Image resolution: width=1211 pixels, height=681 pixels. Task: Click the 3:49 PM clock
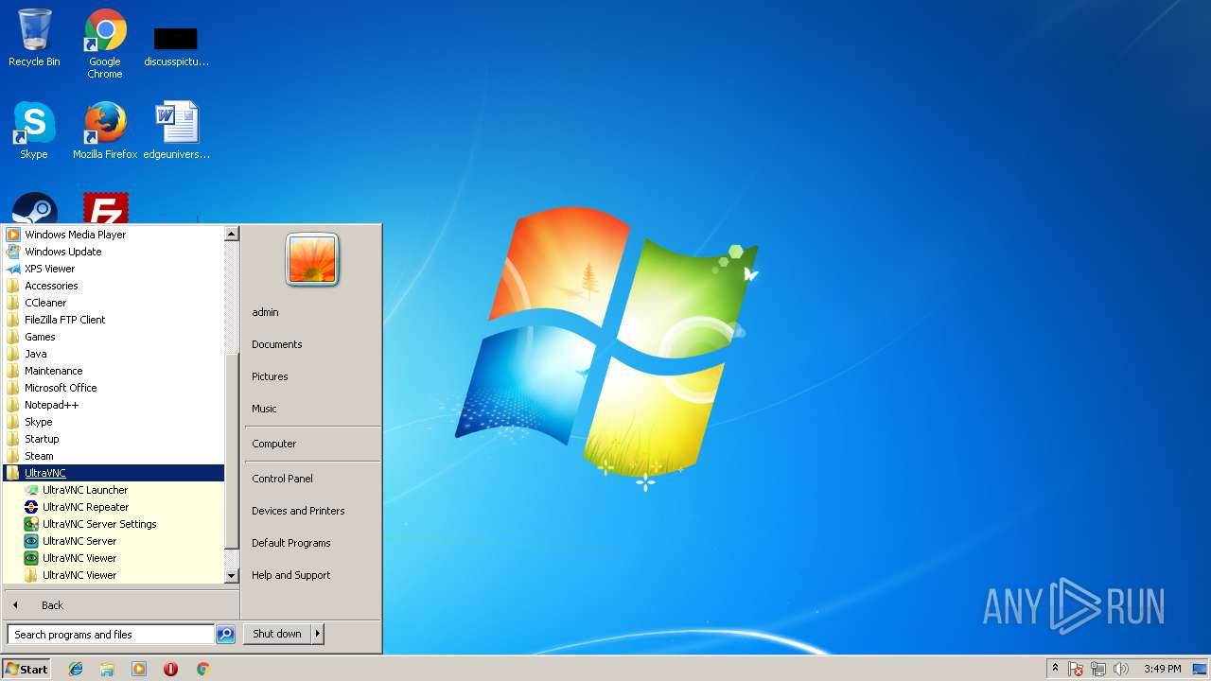tap(1162, 669)
